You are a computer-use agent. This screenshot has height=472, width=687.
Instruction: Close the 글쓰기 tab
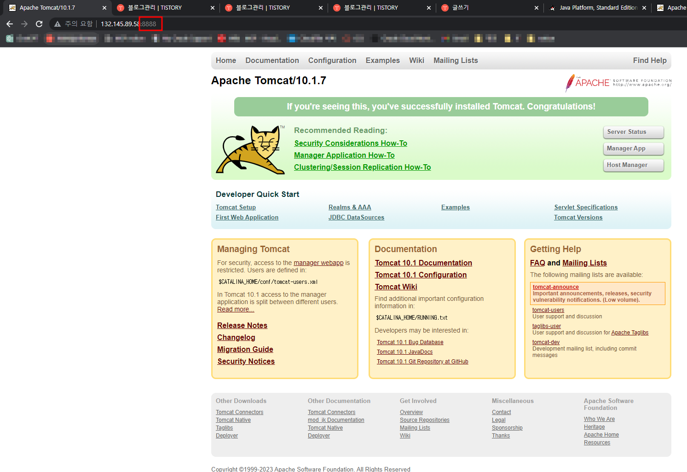537,8
